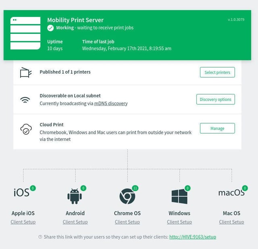258x249 pixels.
Task: Click the printer icon beside Published printers
Action: 26,73
